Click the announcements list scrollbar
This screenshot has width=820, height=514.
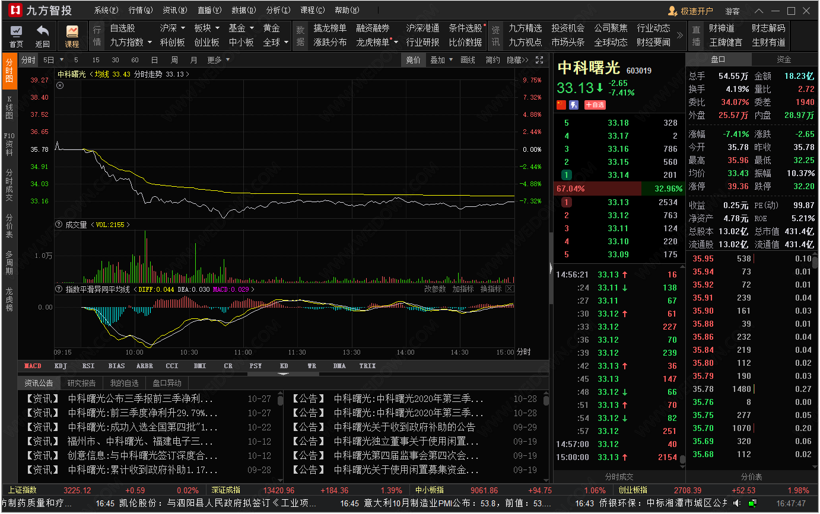tap(546, 401)
